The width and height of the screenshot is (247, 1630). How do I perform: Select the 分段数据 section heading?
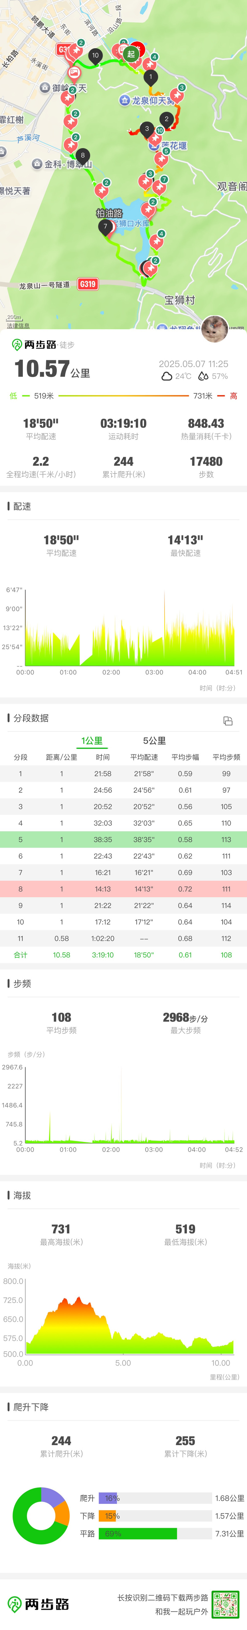coord(31,718)
